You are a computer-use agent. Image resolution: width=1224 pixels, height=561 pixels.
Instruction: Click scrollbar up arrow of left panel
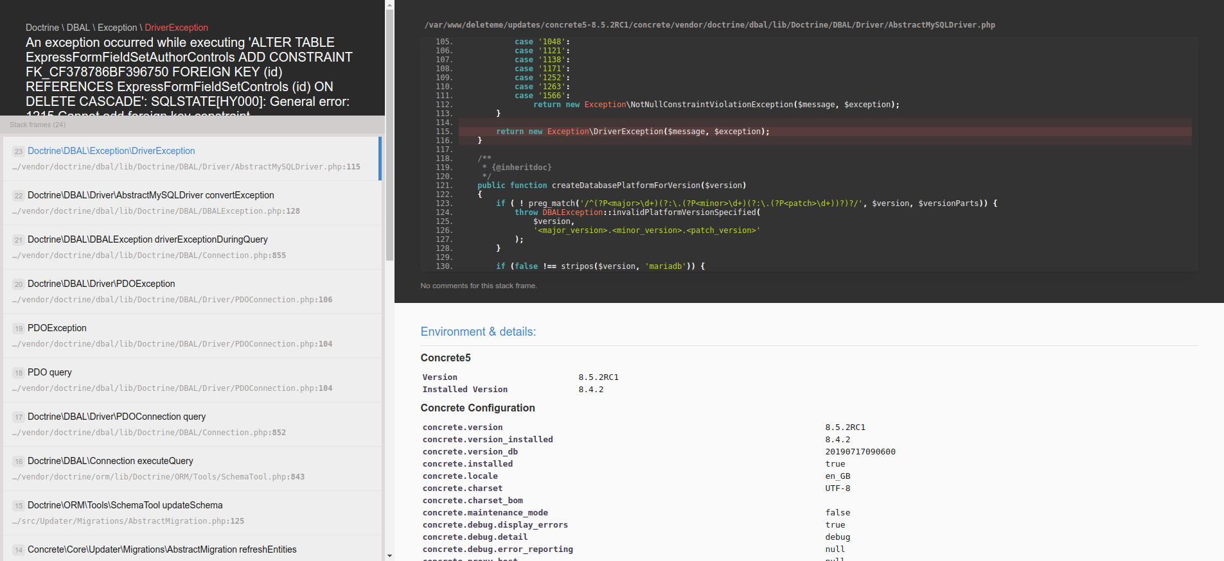pyautogui.click(x=389, y=4)
